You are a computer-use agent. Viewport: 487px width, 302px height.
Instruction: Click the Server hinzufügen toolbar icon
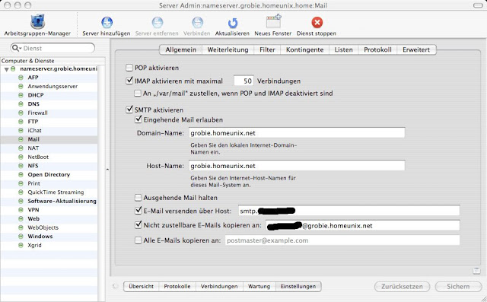pyautogui.click(x=107, y=22)
